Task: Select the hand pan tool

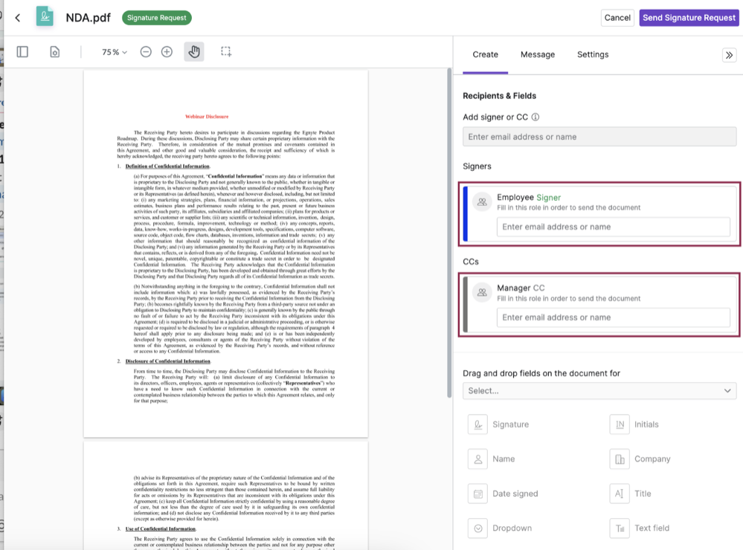Action: click(194, 51)
